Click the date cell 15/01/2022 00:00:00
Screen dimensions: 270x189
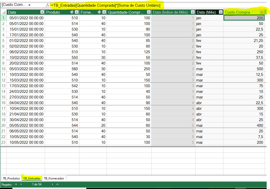tap(26, 29)
